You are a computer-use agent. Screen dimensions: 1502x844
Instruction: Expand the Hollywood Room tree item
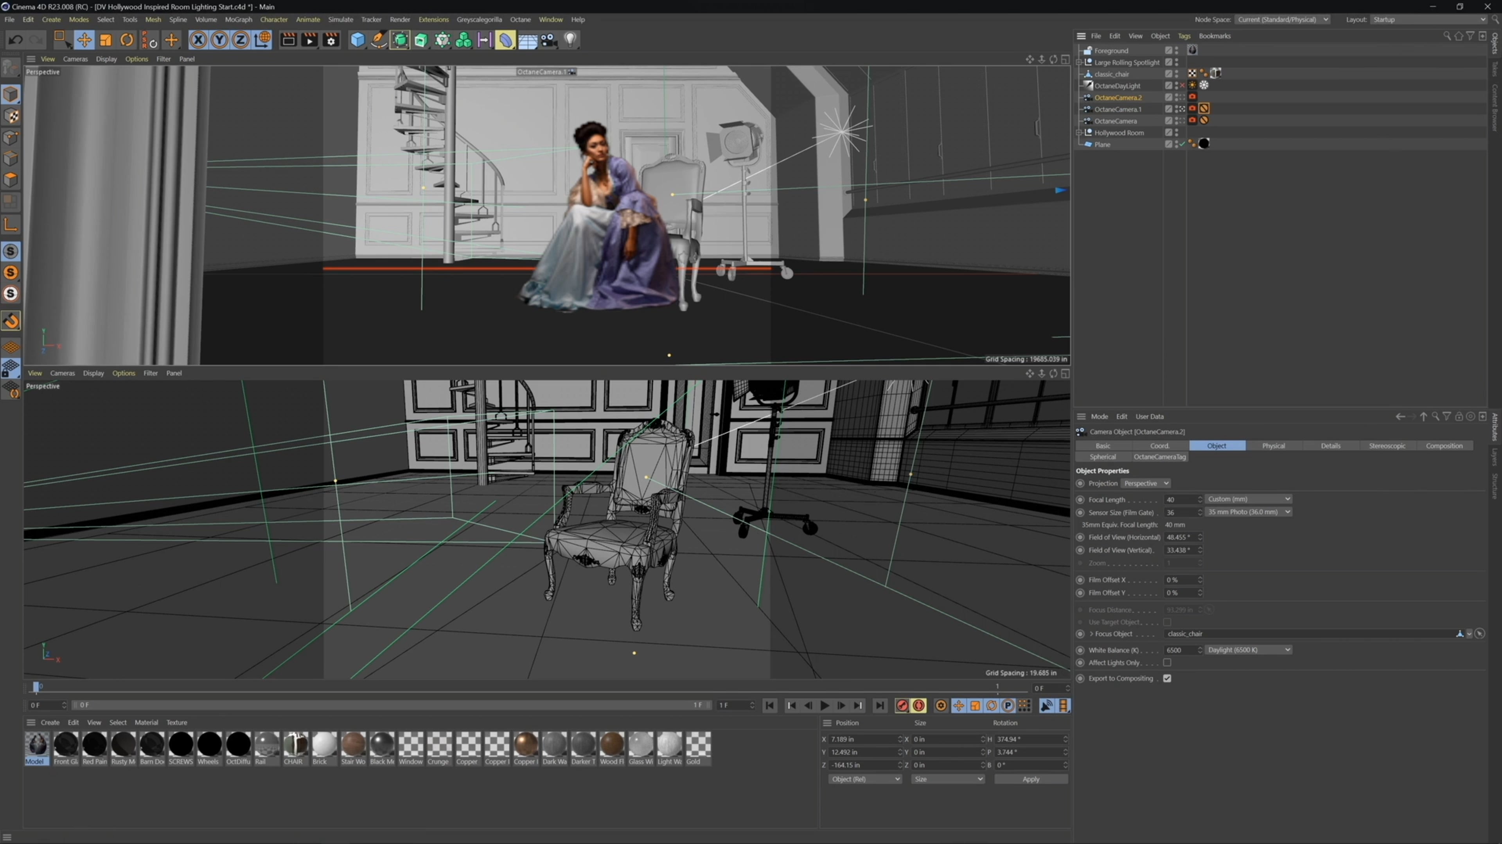pyautogui.click(x=1079, y=133)
